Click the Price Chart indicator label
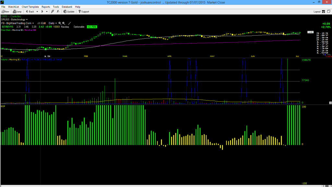The image size is (332, 187). 6,30
